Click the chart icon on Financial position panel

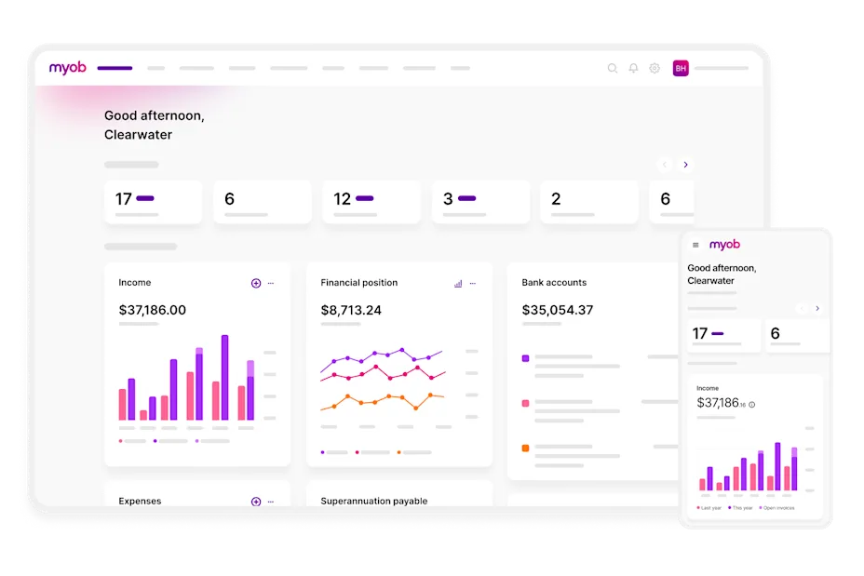pos(457,283)
